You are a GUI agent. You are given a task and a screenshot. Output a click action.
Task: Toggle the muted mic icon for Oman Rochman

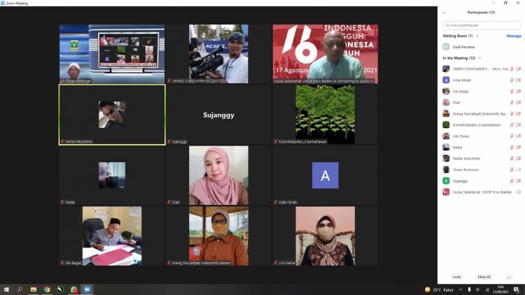pos(512,170)
